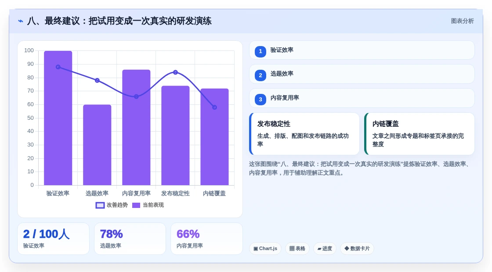Select the Chart.js tag
This screenshot has height=272, width=492.
265,248
